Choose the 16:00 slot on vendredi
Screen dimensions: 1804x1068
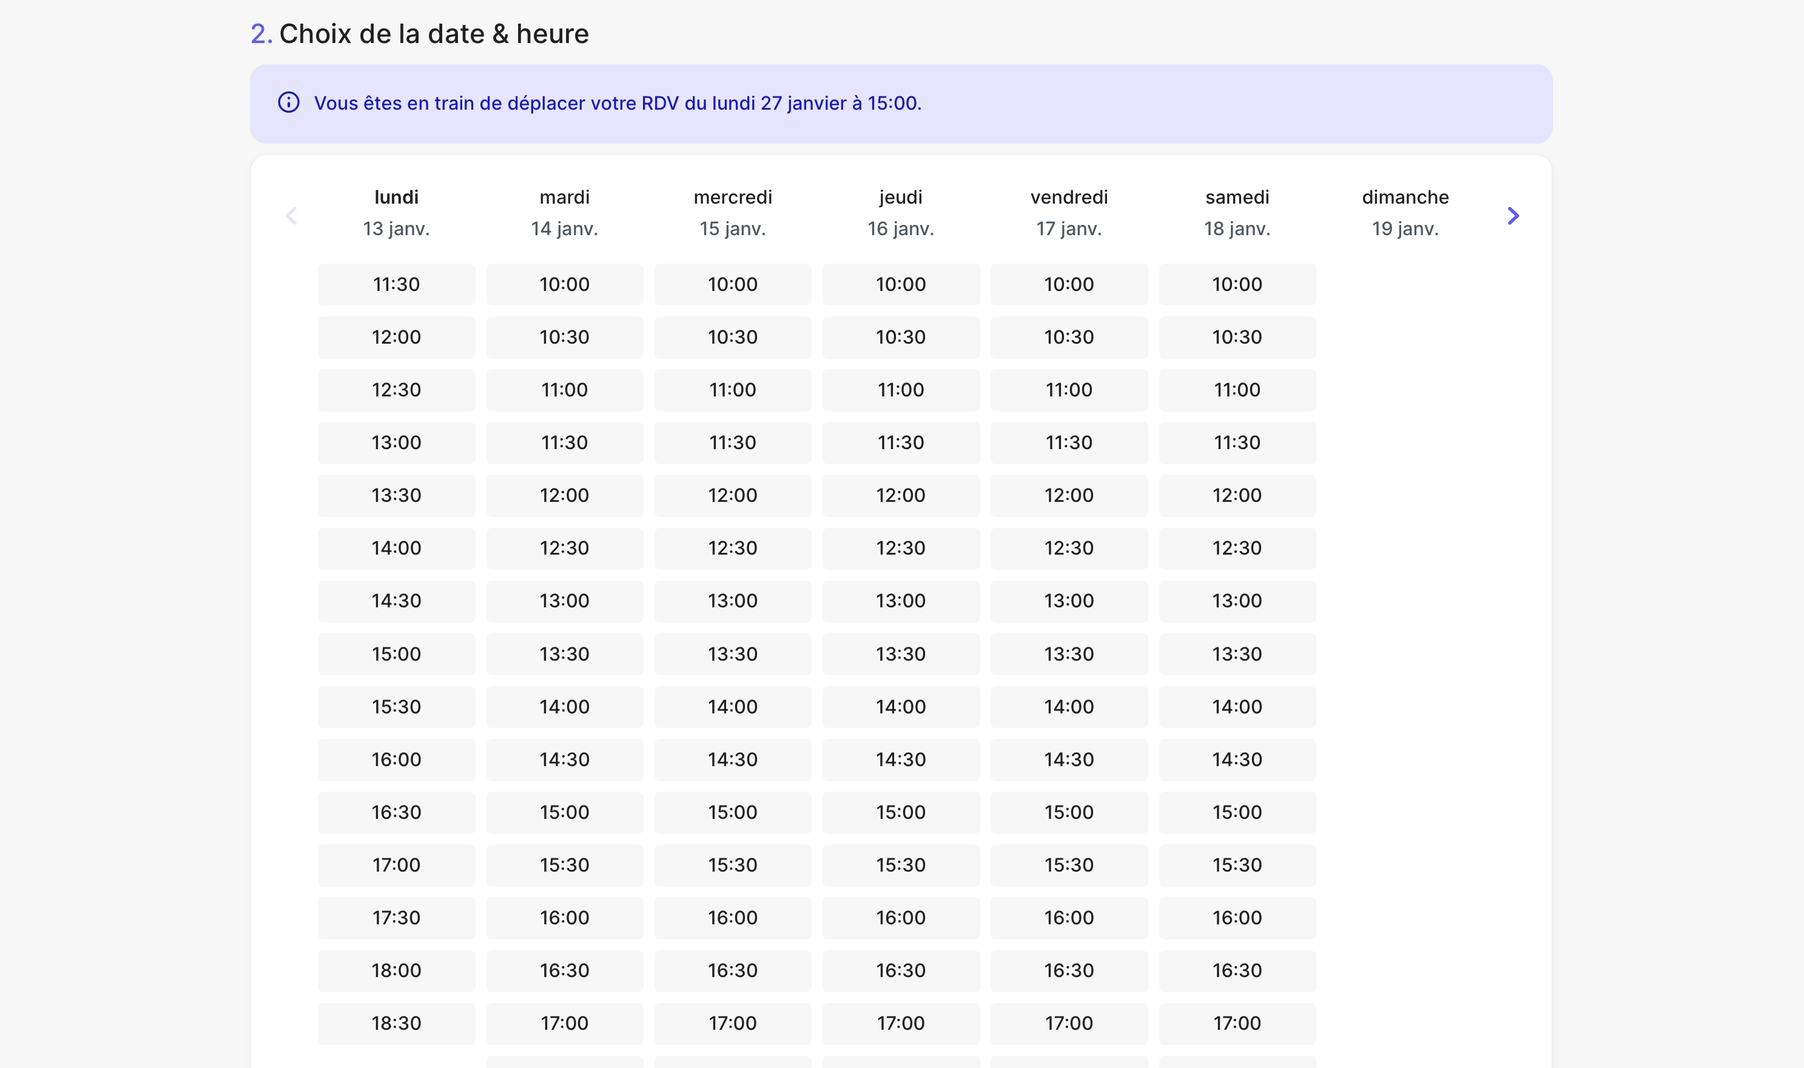point(1069,918)
